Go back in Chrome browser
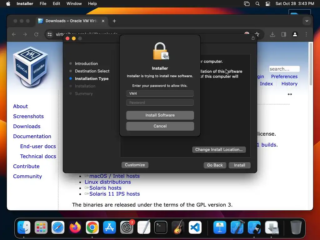This screenshot has width=320, height=240. pyautogui.click(x=14, y=34)
